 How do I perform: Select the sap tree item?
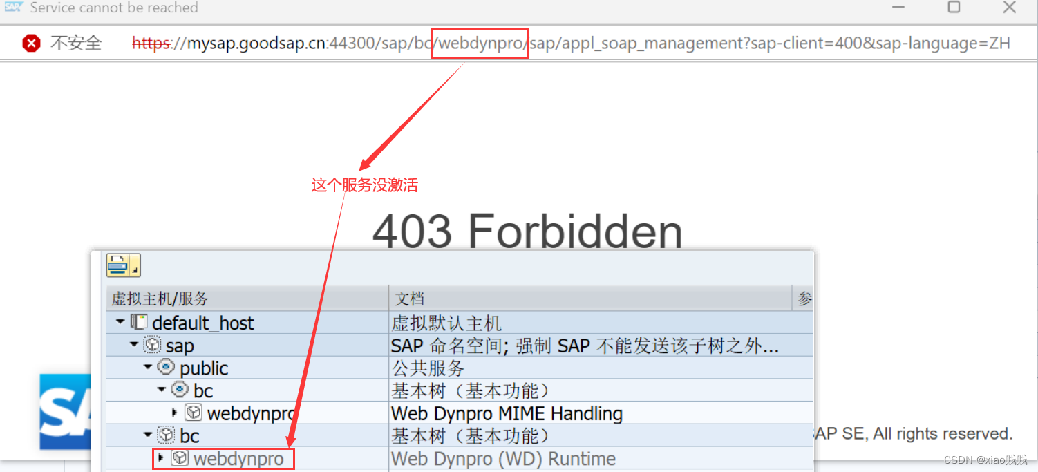[x=180, y=346]
